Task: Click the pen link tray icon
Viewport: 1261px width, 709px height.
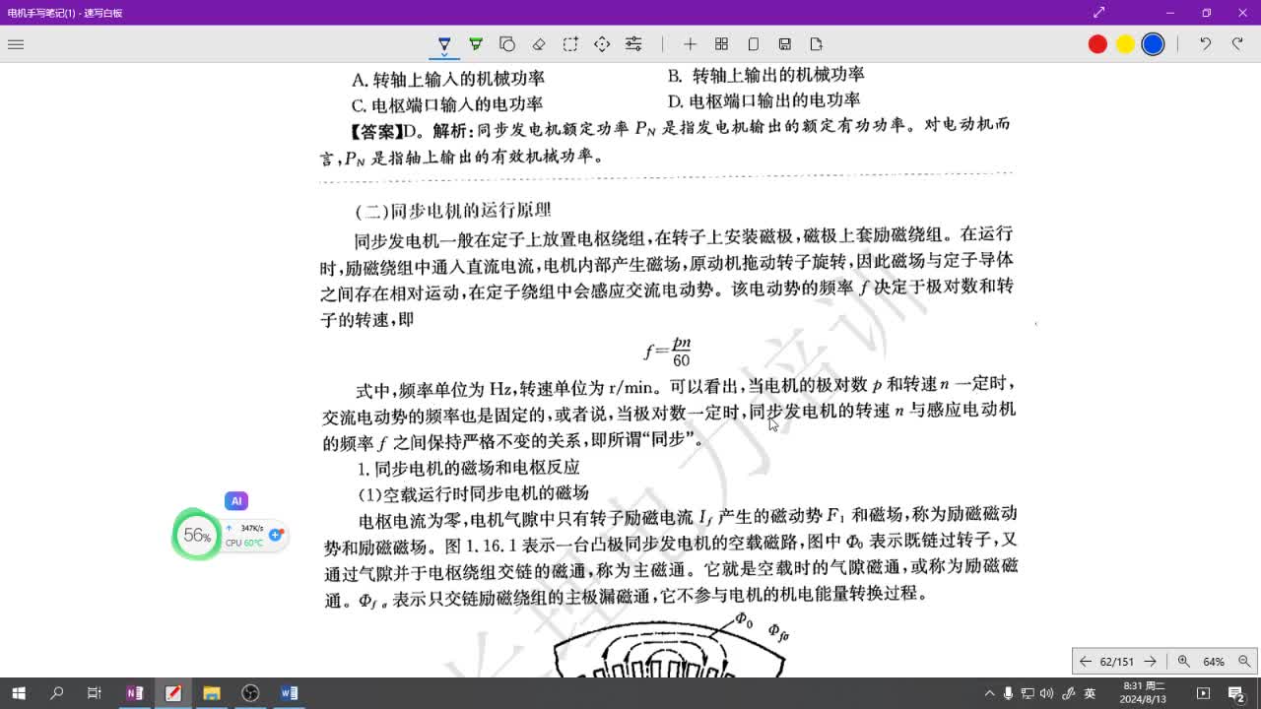Action: 1068,693
